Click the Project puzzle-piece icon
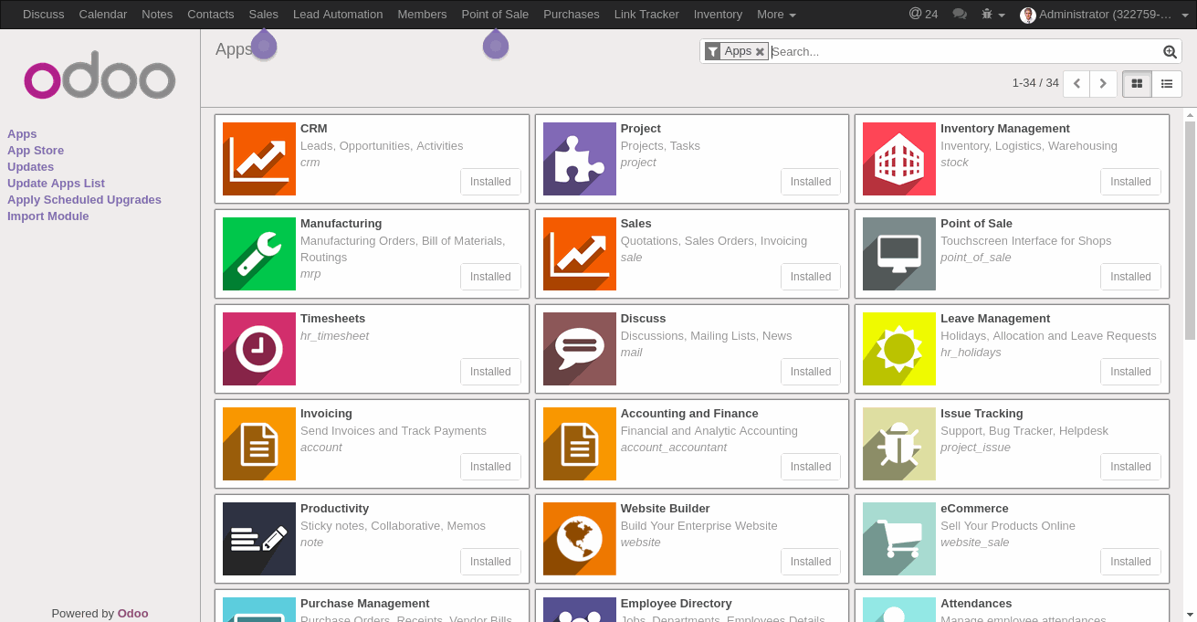Screen dimensions: 1197x622 coord(580,159)
